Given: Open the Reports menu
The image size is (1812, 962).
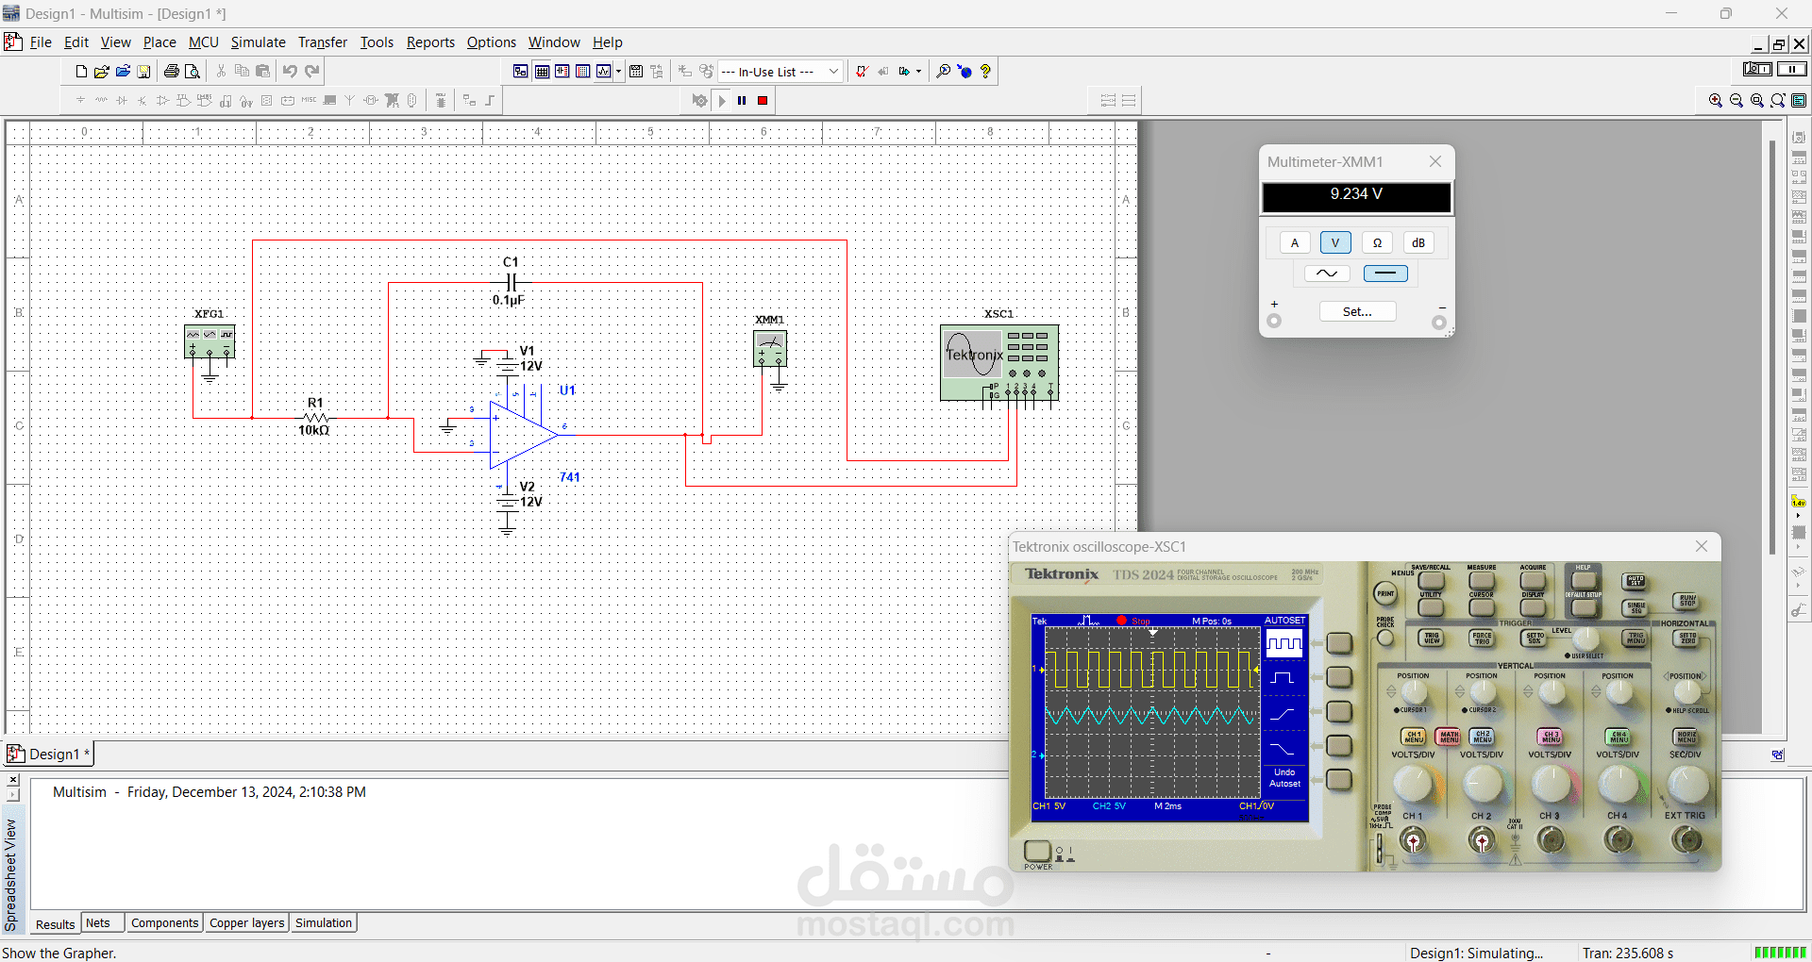Looking at the screenshot, I should [x=430, y=42].
